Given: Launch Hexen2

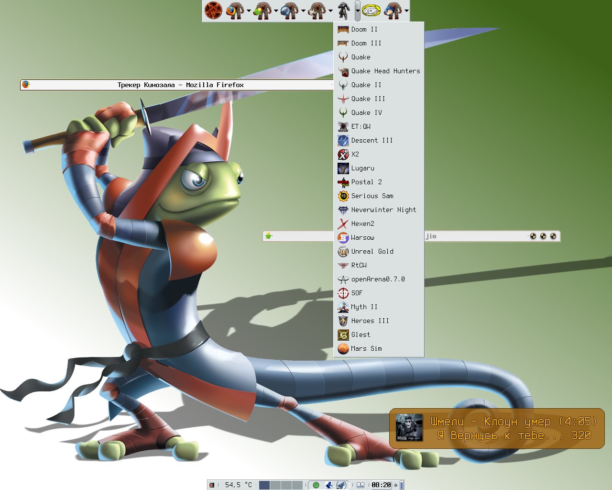Looking at the screenshot, I should pos(379,223).
